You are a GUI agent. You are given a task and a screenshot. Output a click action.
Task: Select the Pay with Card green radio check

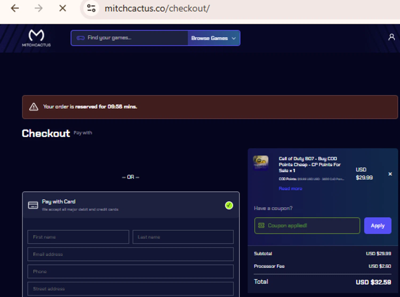(229, 205)
